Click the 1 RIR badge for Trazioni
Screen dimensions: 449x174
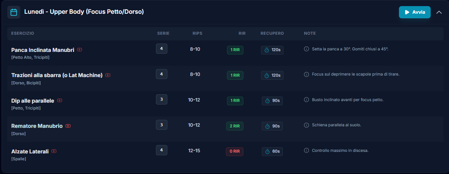tap(235, 76)
